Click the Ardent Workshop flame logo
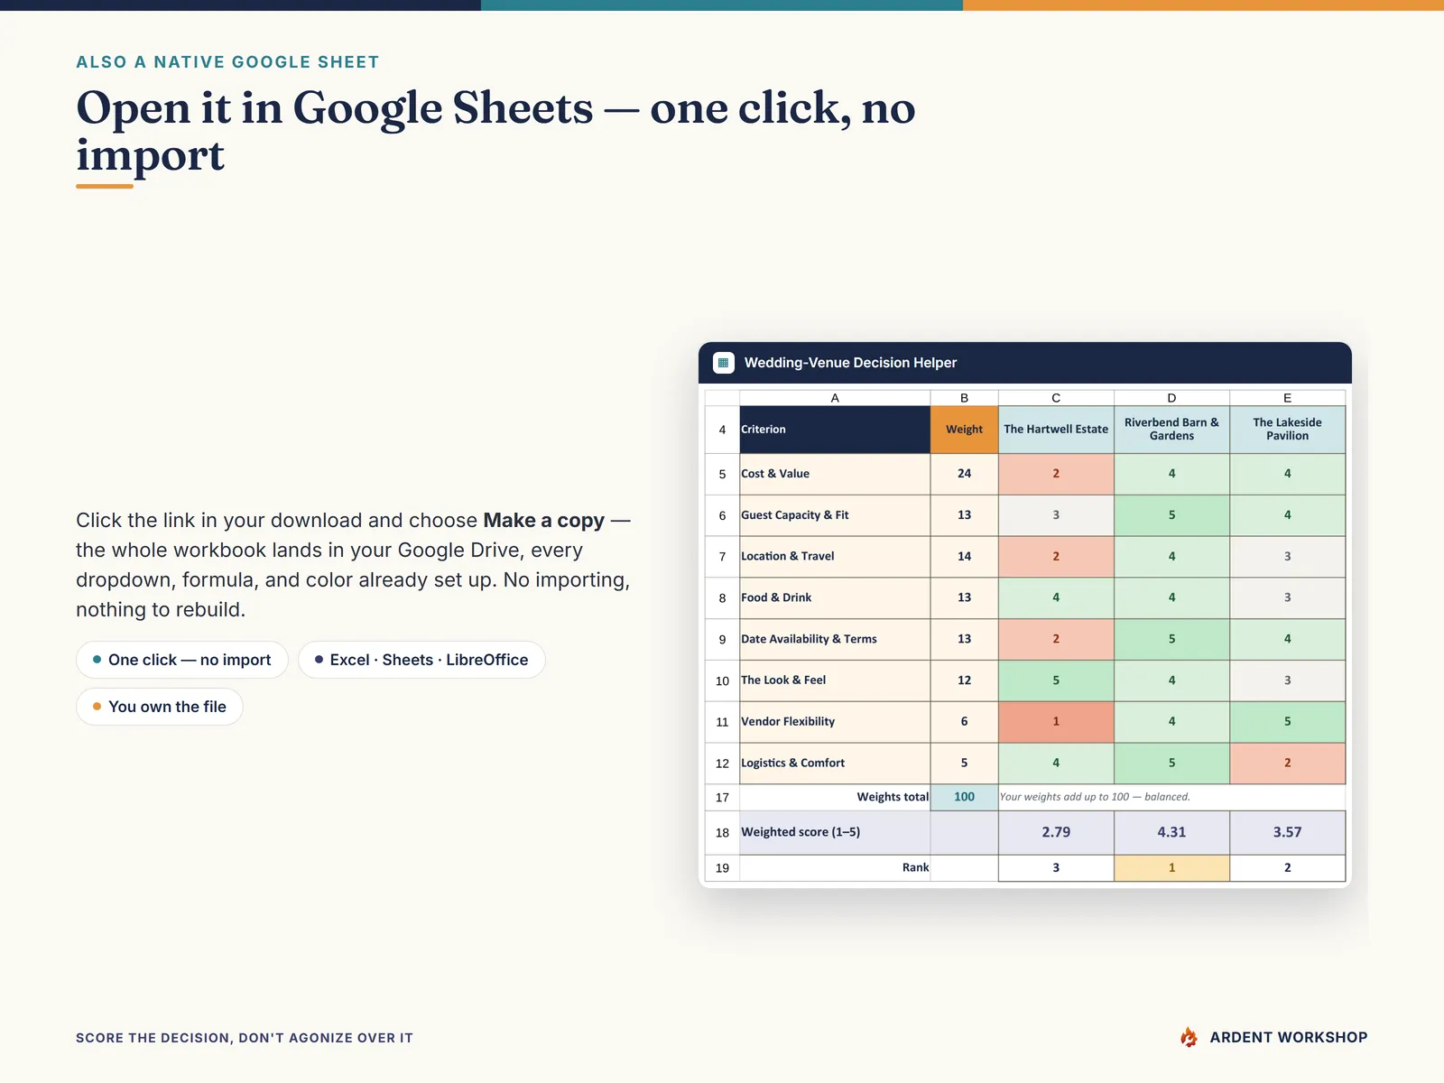The height and width of the screenshot is (1083, 1444). tap(1189, 1037)
